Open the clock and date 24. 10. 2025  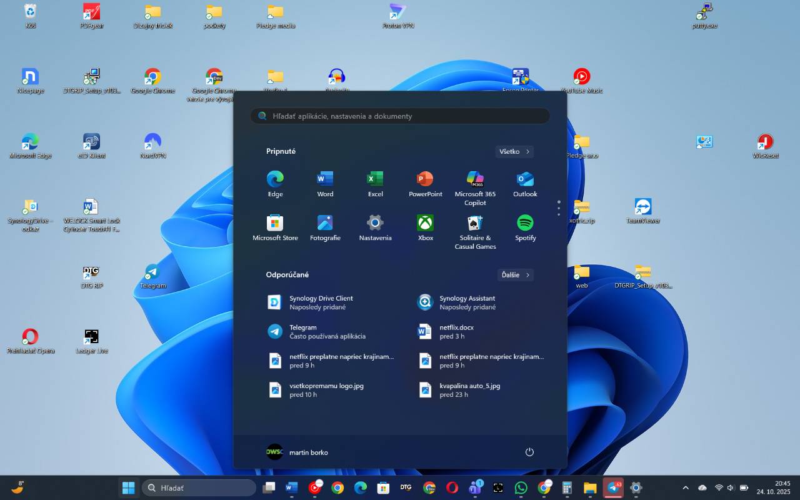(x=774, y=487)
